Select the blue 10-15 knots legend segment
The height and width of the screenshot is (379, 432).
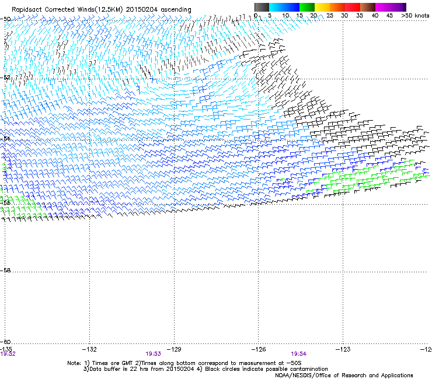(x=291, y=7)
